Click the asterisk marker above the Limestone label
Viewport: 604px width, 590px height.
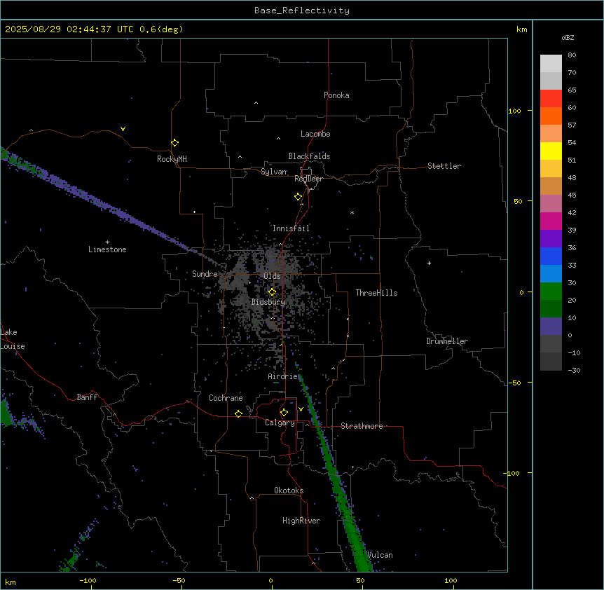click(x=107, y=242)
